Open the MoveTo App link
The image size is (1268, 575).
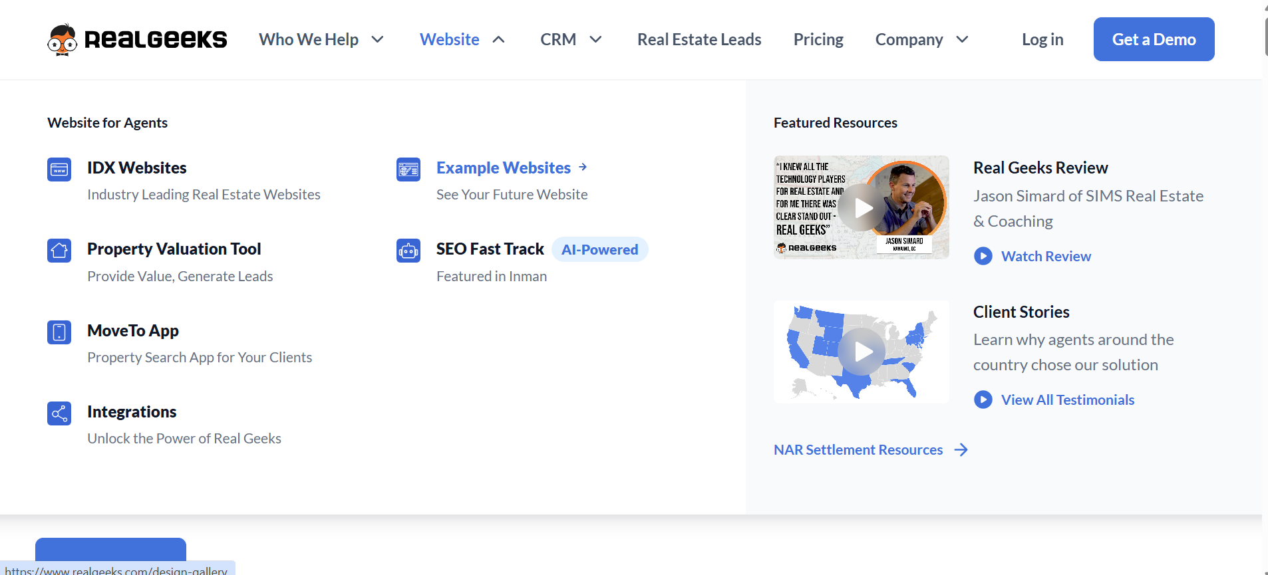(133, 330)
